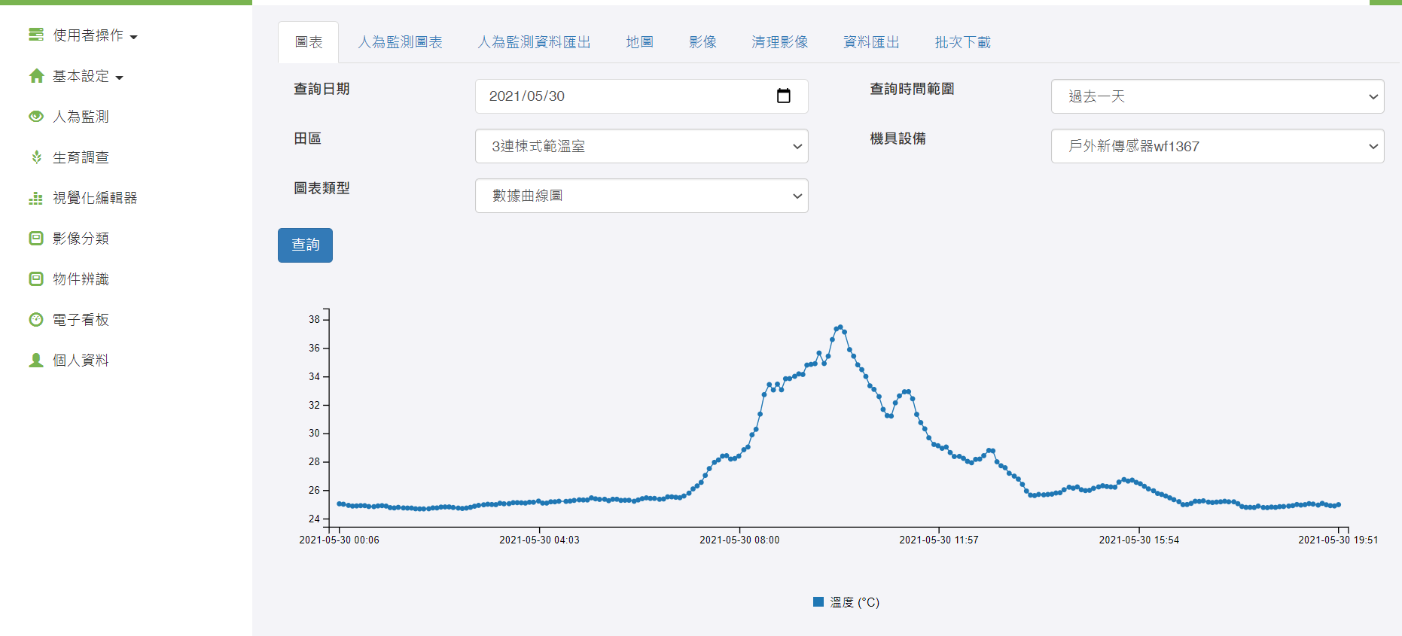Screen dimensions: 1402x636
Task: Click the 影像分類 icon in sidebar
Action: pos(36,239)
